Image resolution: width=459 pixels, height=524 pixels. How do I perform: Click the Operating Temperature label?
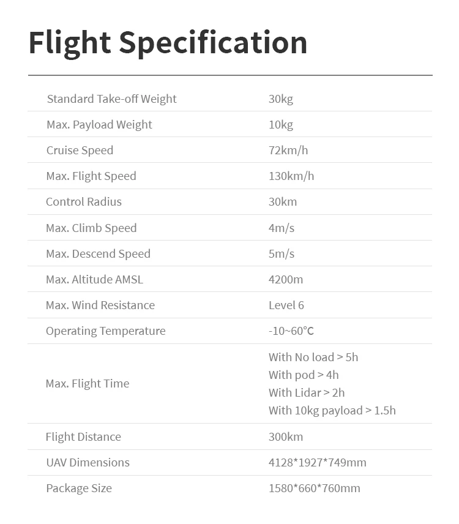point(106,331)
